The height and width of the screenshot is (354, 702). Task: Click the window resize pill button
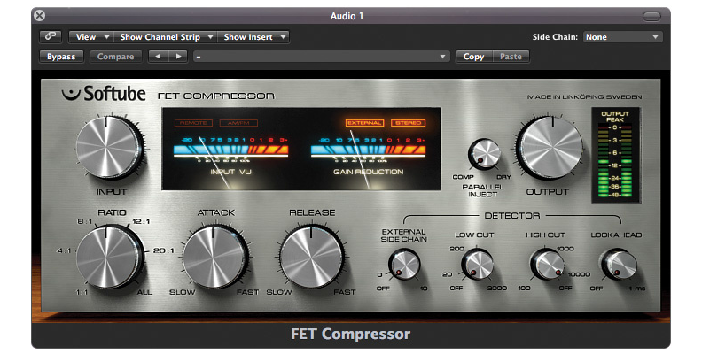coord(651,16)
